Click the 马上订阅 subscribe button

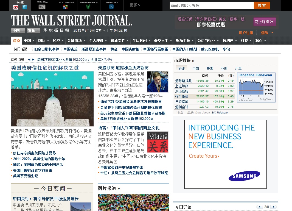tap(265, 22)
